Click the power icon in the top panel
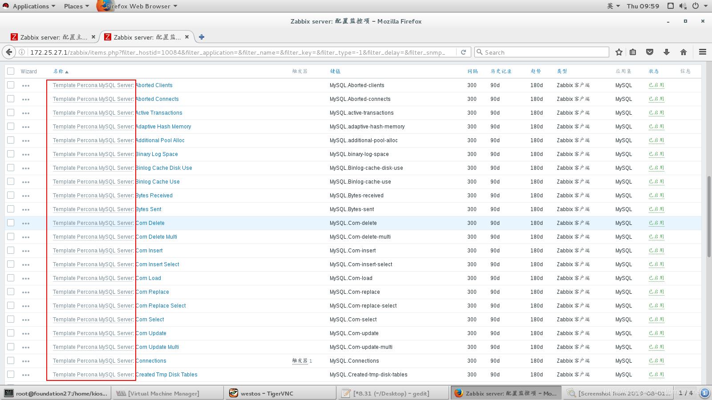This screenshot has width=712, height=400. coord(695,6)
